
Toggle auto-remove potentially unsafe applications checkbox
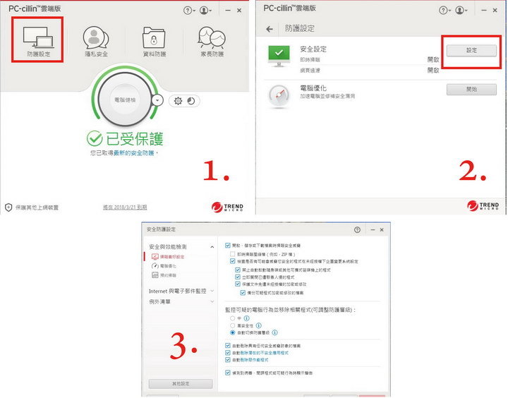pos(228,353)
